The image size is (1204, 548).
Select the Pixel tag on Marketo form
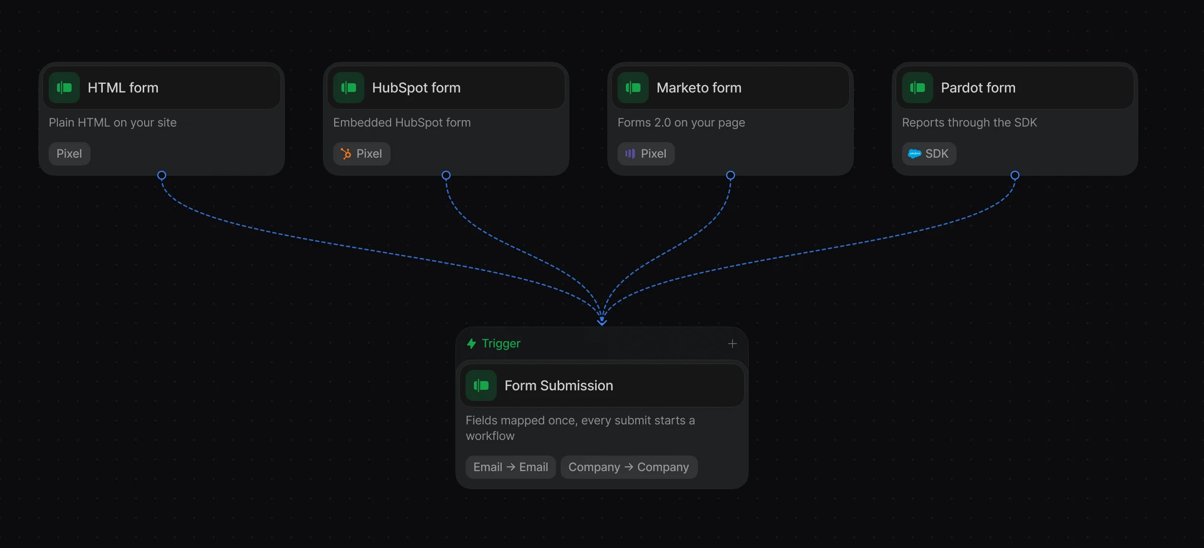[646, 154]
